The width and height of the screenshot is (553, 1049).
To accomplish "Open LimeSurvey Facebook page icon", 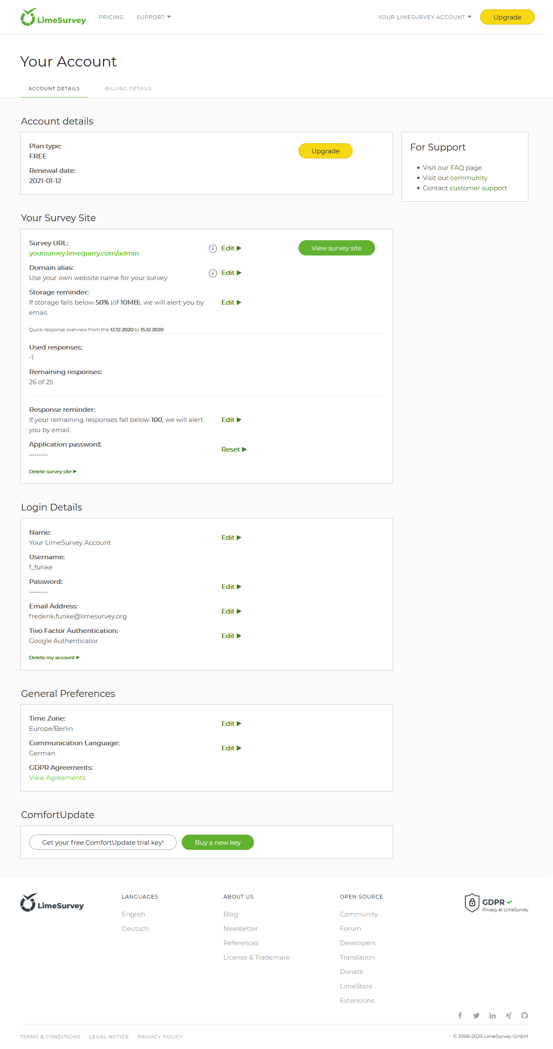I will click(460, 1016).
